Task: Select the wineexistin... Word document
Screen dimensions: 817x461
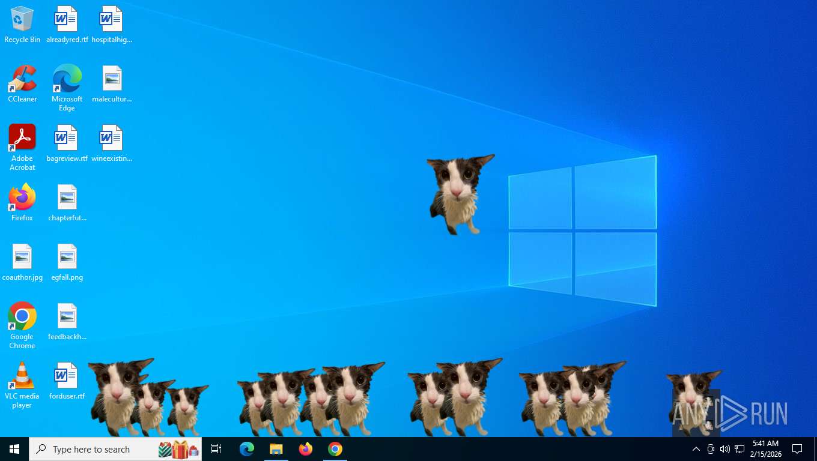Action: pos(112,143)
